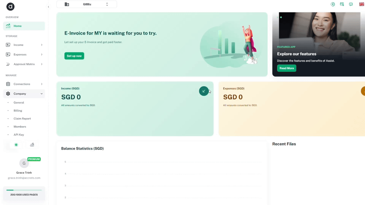Click the upload icon in top bar
The height and width of the screenshot is (205, 365).
[x=333, y=4]
